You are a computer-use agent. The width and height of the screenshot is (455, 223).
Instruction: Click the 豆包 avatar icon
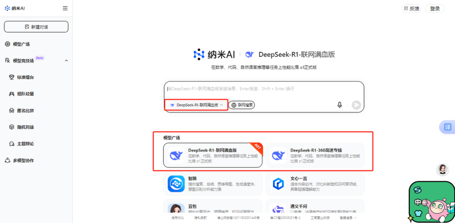pos(176,208)
